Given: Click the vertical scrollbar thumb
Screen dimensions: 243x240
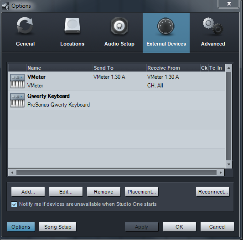Looking at the screenshot, I should pos(229,116).
